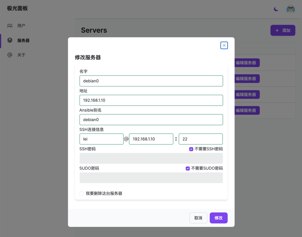
Task: Check 我要删除这台服务器 option
Action: [x=81, y=193]
